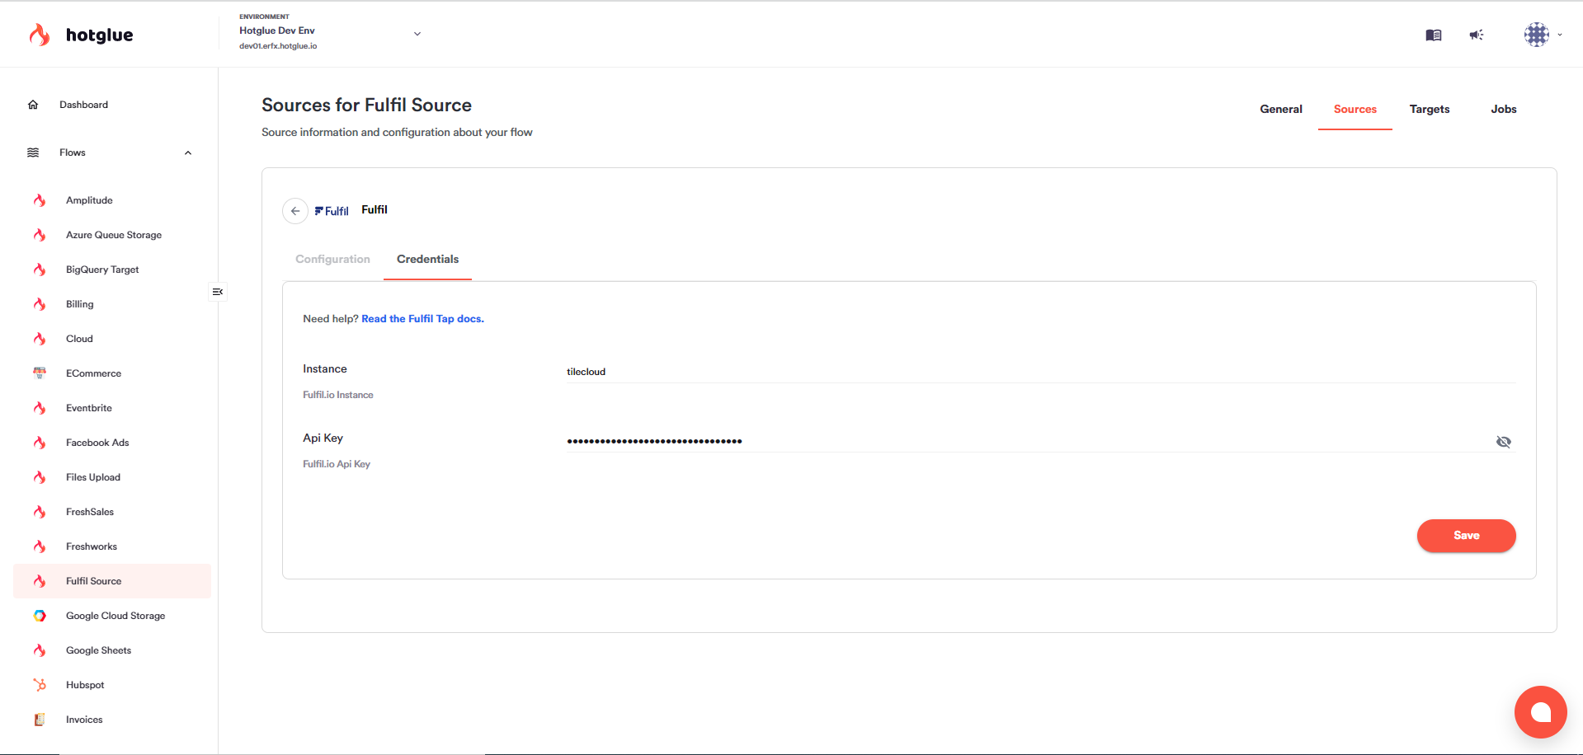Click the Azure Queue Storage flame icon
The image size is (1583, 755).
[40, 235]
